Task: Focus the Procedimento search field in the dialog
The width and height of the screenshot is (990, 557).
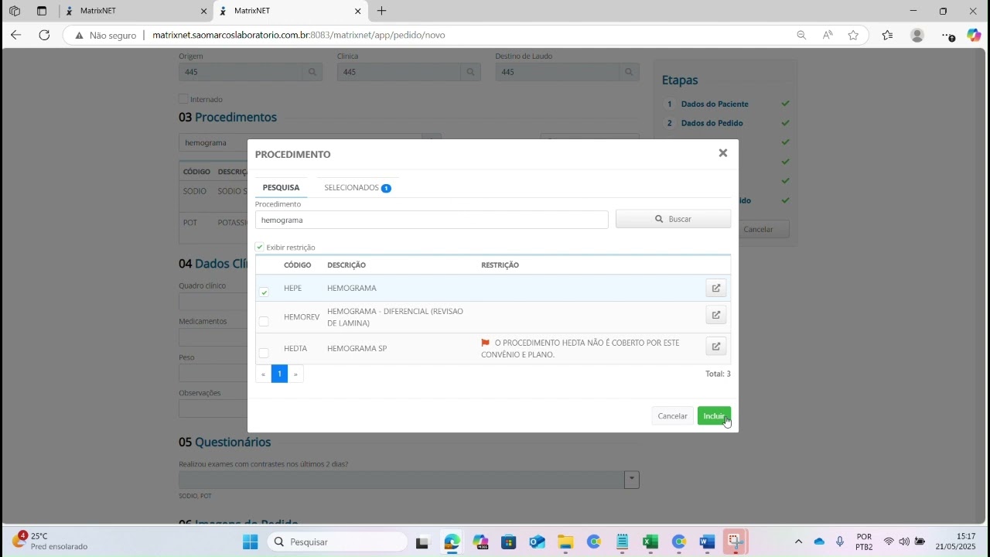Action: coord(432,220)
